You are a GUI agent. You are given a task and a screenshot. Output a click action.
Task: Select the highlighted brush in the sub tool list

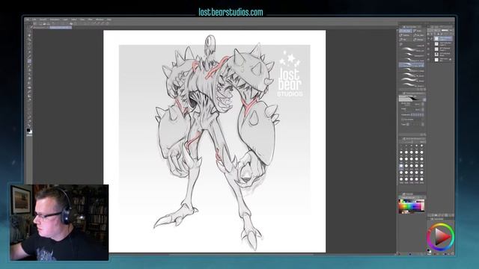[412, 65]
